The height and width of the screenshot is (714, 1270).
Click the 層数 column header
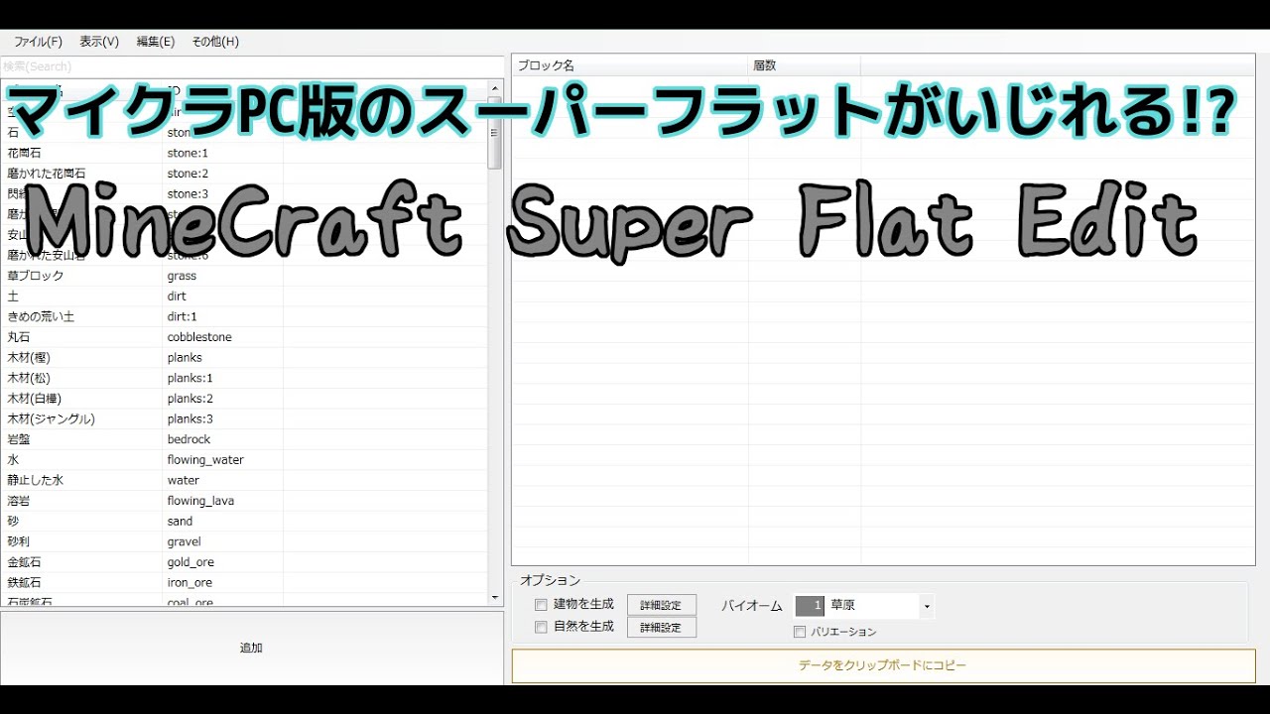click(805, 65)
